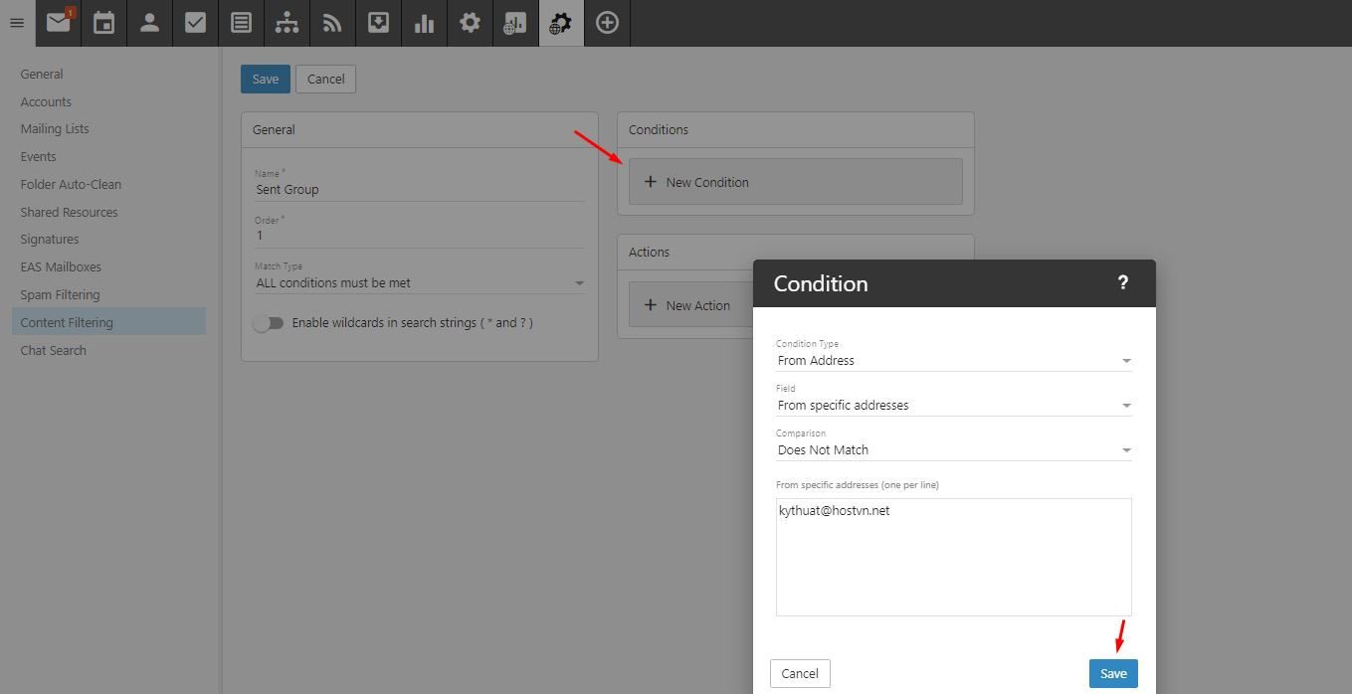The width and height of the screenshot is (1352, 694).
Task: Toggle the hamburger menu icon
Action: 17,23
